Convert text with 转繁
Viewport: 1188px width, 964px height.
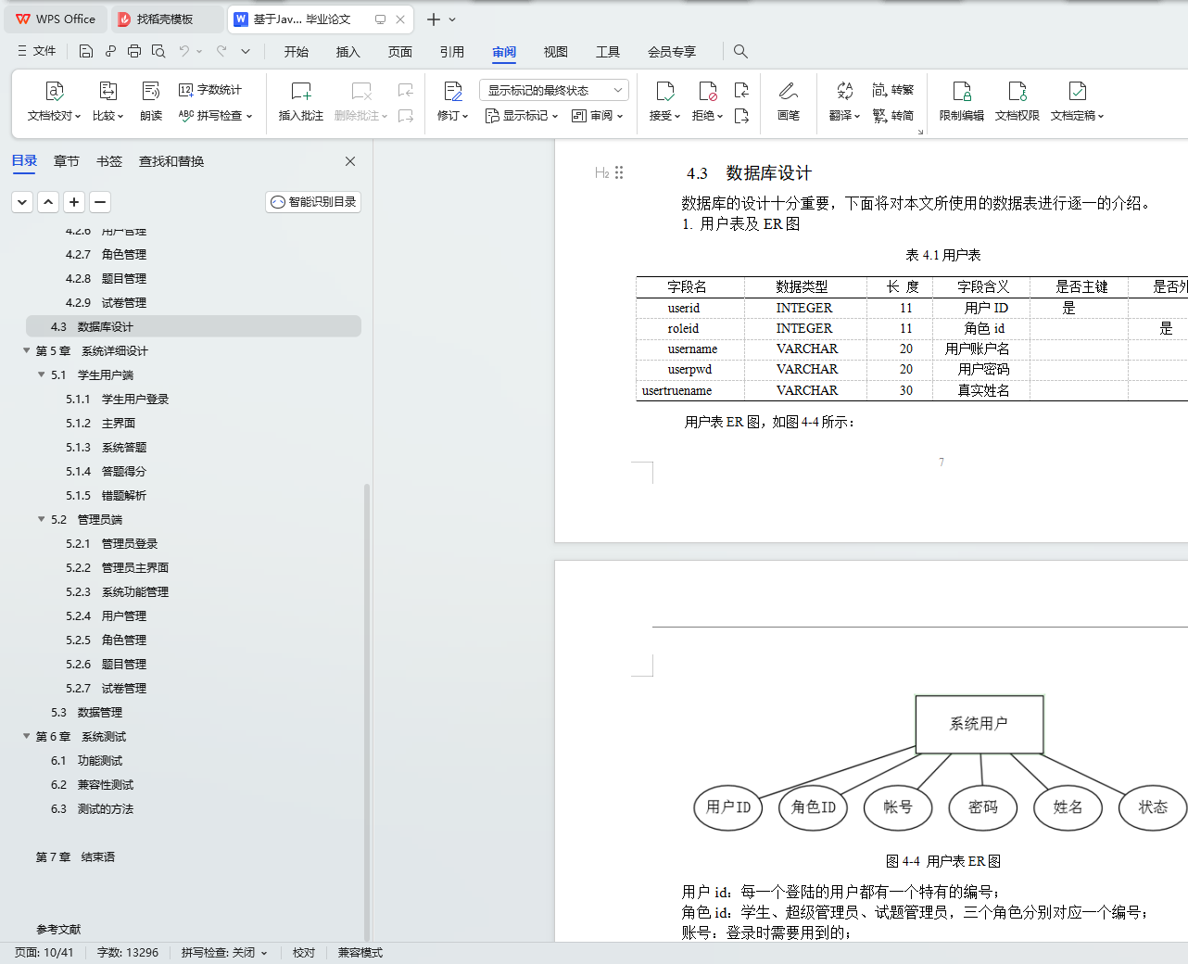coord(893,90)
